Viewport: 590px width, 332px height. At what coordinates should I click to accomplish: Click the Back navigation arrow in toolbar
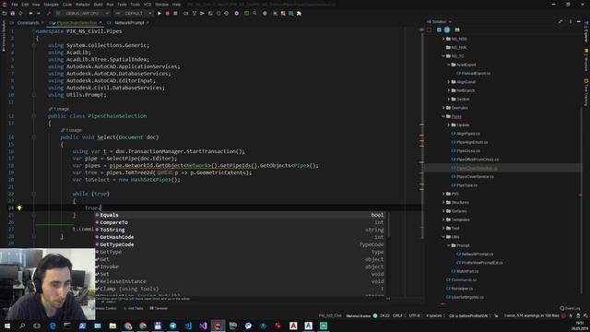[x=30, y=13]
